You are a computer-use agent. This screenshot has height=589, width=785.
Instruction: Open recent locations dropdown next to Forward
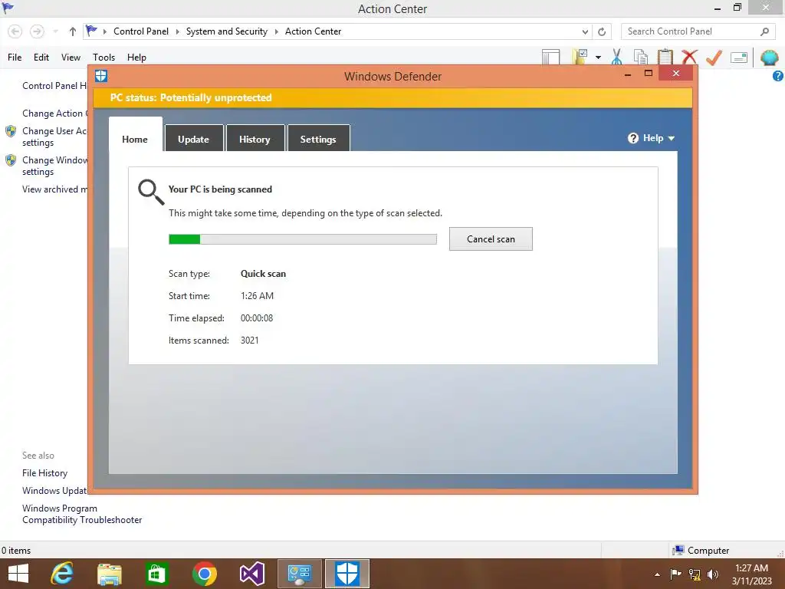[55, 31]
